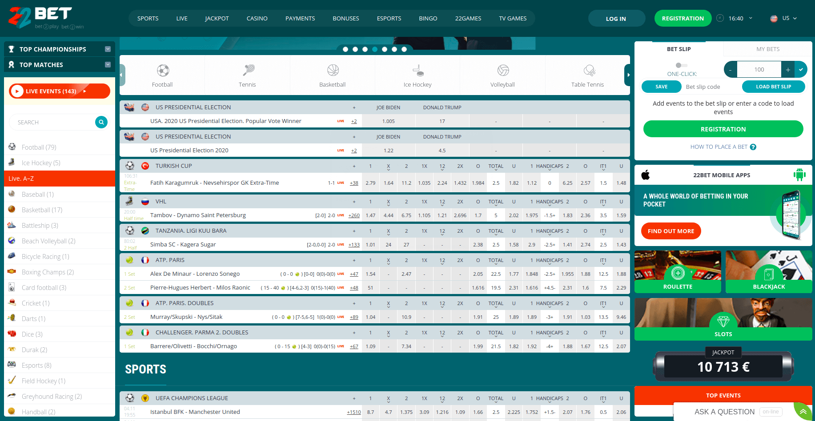Expand Top Championships panel
The image size is (815, 421).
108,49
